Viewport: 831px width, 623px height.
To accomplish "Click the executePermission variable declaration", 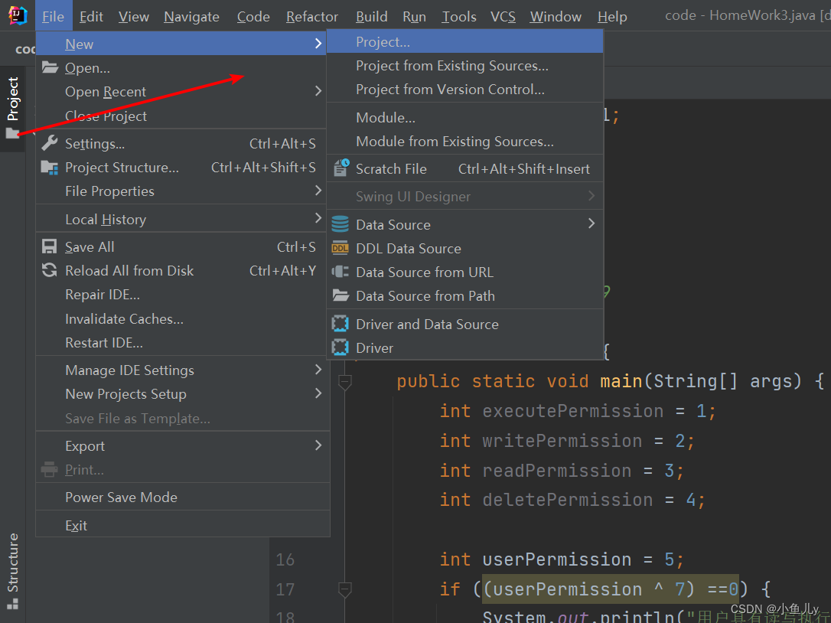I will click(573, 411).
